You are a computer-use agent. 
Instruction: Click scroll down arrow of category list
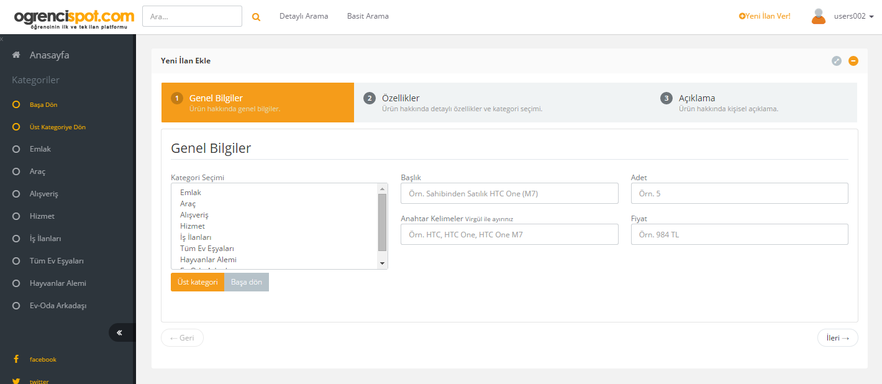click(x=383, y=263)
